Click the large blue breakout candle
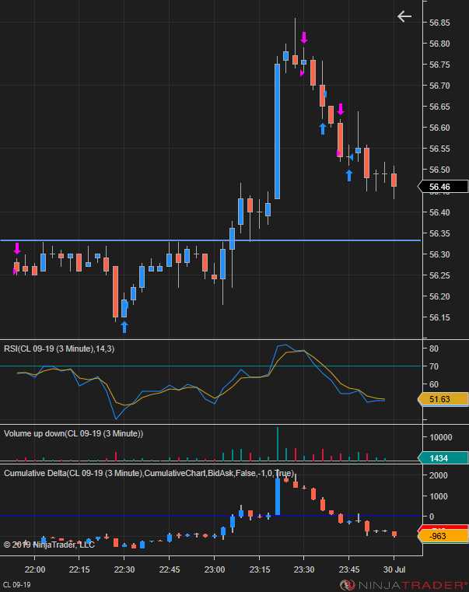 [277, 131]
